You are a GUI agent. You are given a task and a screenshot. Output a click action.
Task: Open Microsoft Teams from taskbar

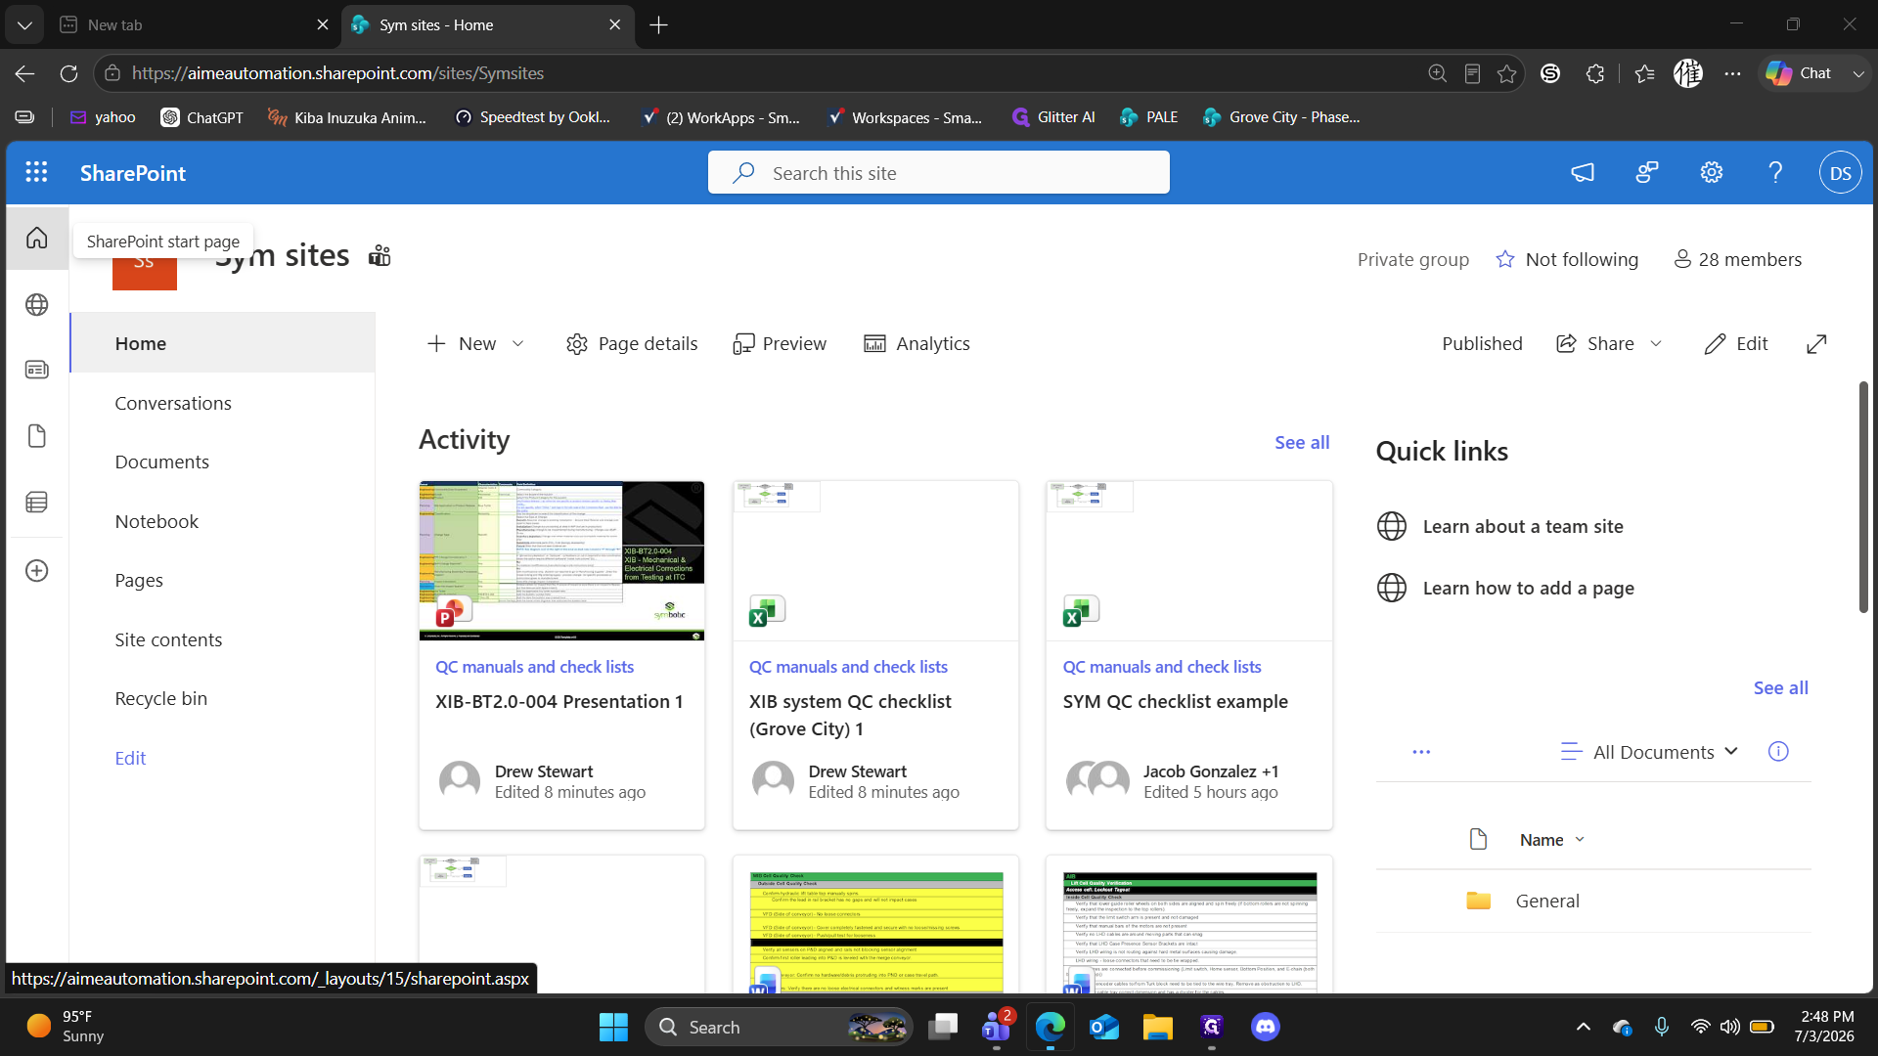(x=997, y=1027)
